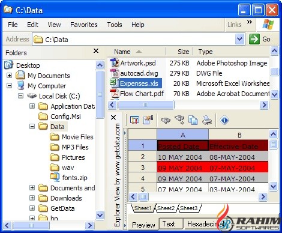Expand the My Documents tree node
Screen dimensions: 282x233
9,75
